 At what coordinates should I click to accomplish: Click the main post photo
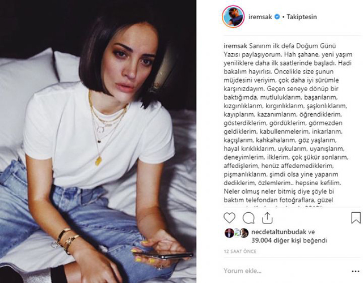98,141
